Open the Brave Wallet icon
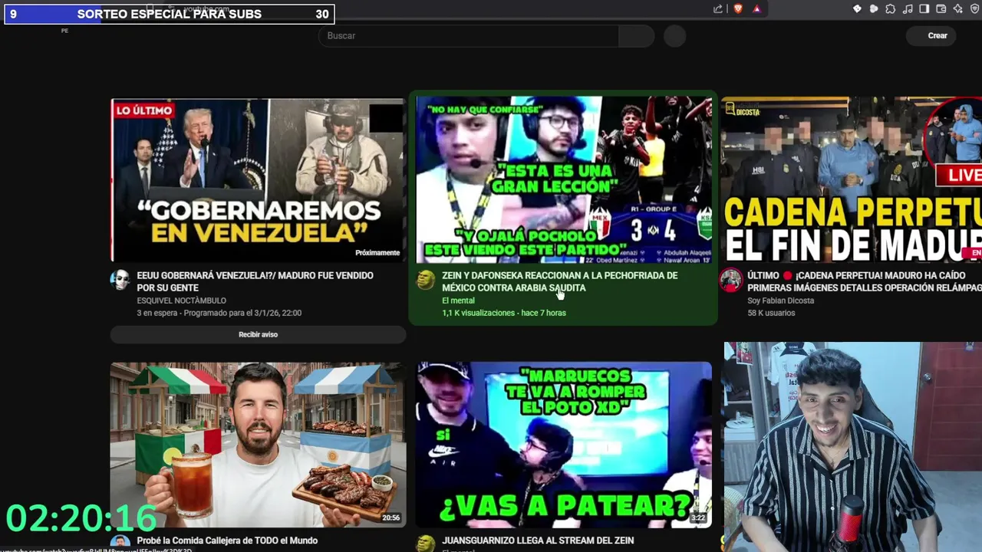This screenshot has width=982, height=552. (941, 9)
